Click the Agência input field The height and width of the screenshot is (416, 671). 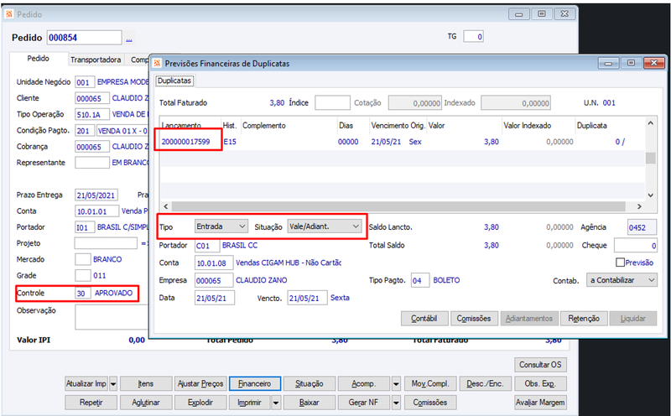[642, 227]
